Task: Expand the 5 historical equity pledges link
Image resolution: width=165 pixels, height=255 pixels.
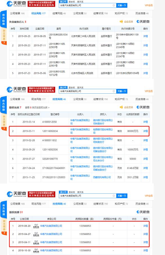Action: [x=37, y=108]
